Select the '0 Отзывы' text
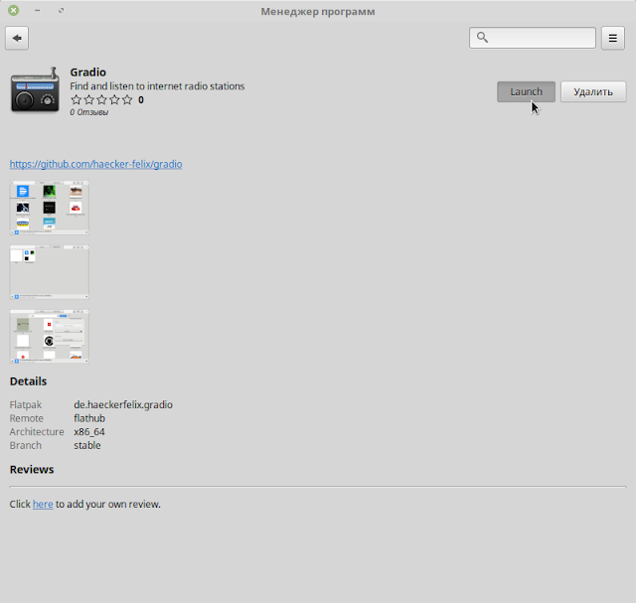The width and height of the screenshot is (636, 603). point(88,112)
